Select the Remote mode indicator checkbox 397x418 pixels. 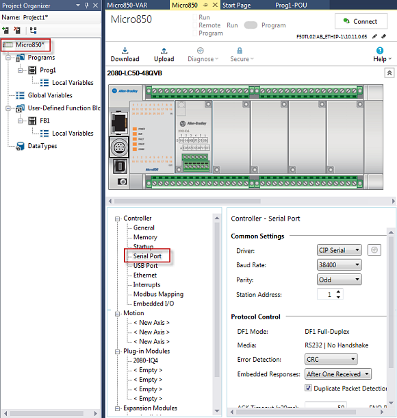click(195, 25)
